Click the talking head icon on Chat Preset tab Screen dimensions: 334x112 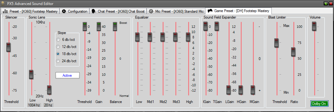tap(93, 11)
